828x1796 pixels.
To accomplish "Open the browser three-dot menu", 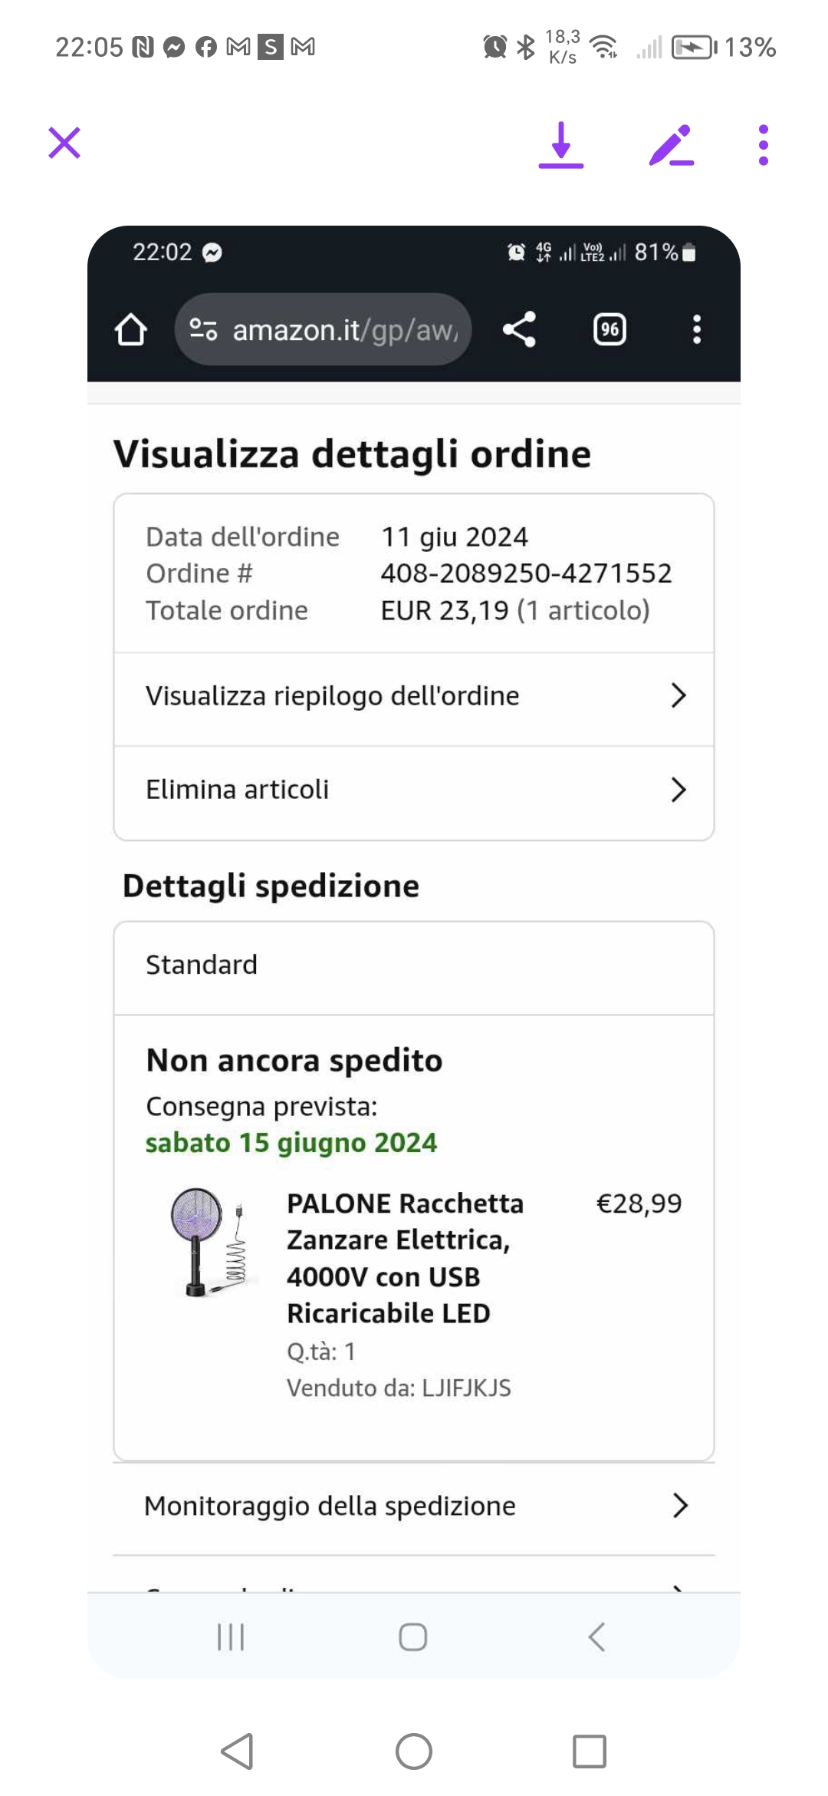I will (x=696, y=330).
